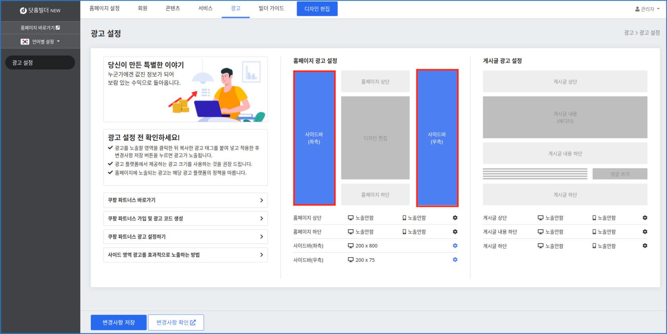667x334 pixels.
Task: Open the 콘텐츠 menu tab
Action: [173, 8]
